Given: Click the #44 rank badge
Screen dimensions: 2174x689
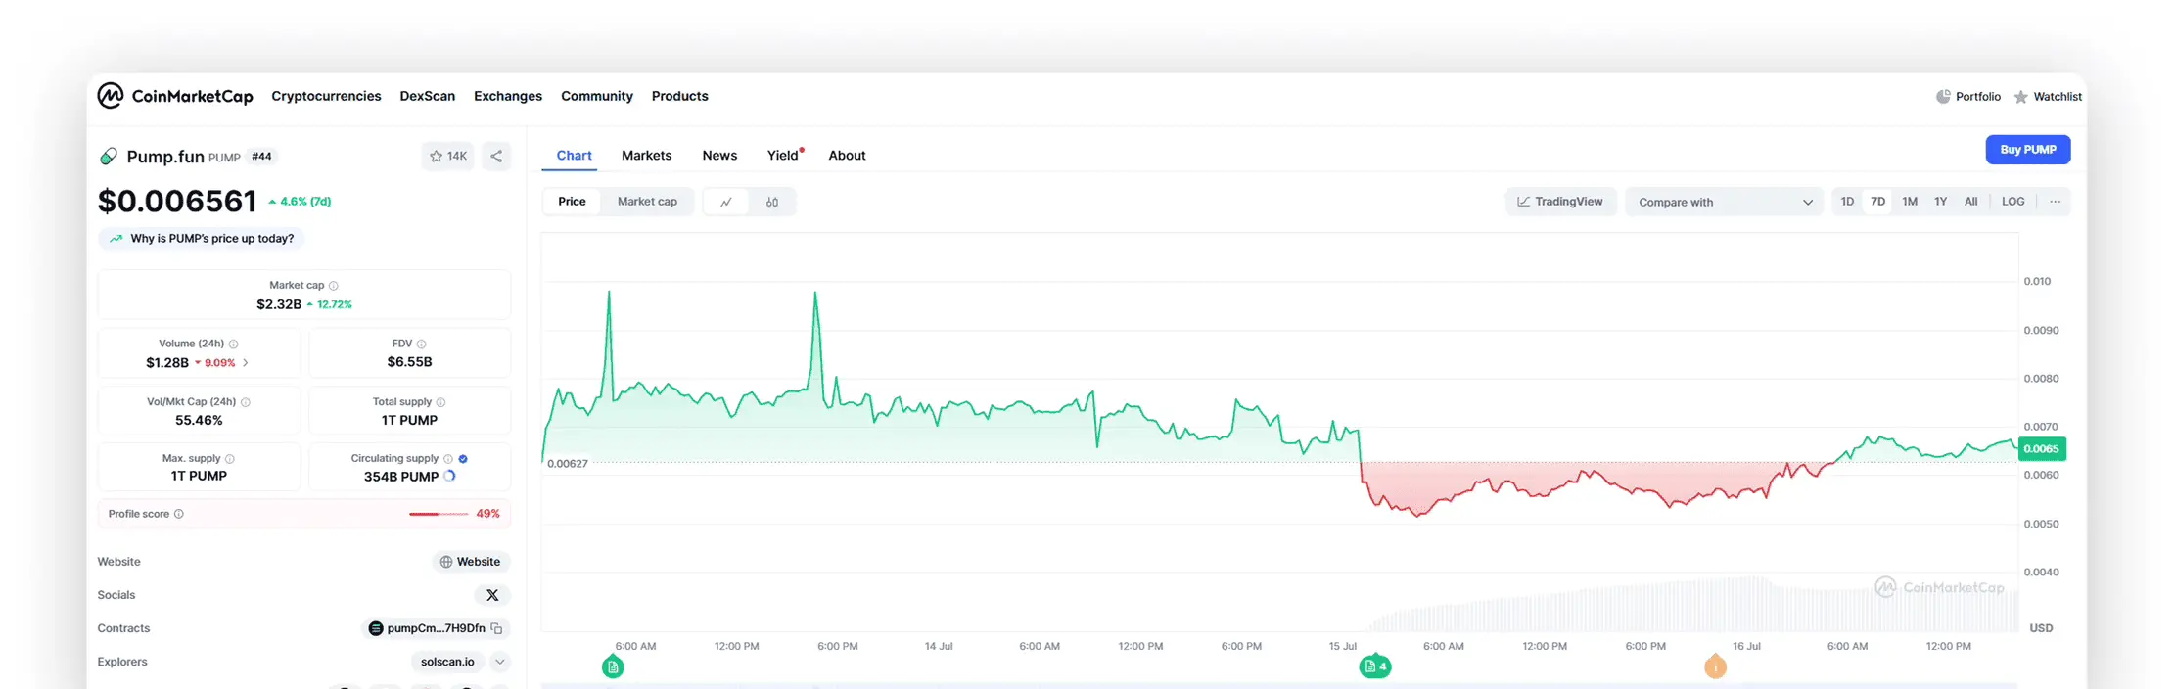Looking at the screenshot, I should tap(261, 157).
